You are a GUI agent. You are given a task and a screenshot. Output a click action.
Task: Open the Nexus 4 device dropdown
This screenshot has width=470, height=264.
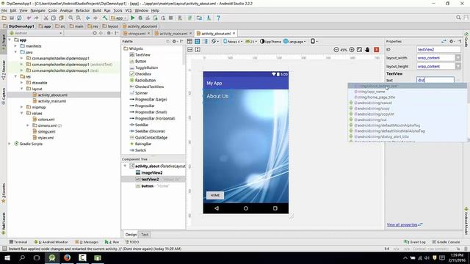pyautogui.click(x=233, y=42)
